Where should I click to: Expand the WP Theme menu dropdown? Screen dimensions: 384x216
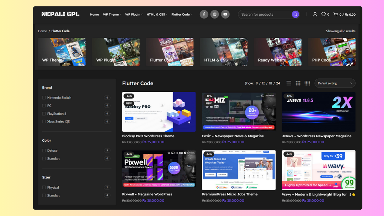tap(112, 15)
